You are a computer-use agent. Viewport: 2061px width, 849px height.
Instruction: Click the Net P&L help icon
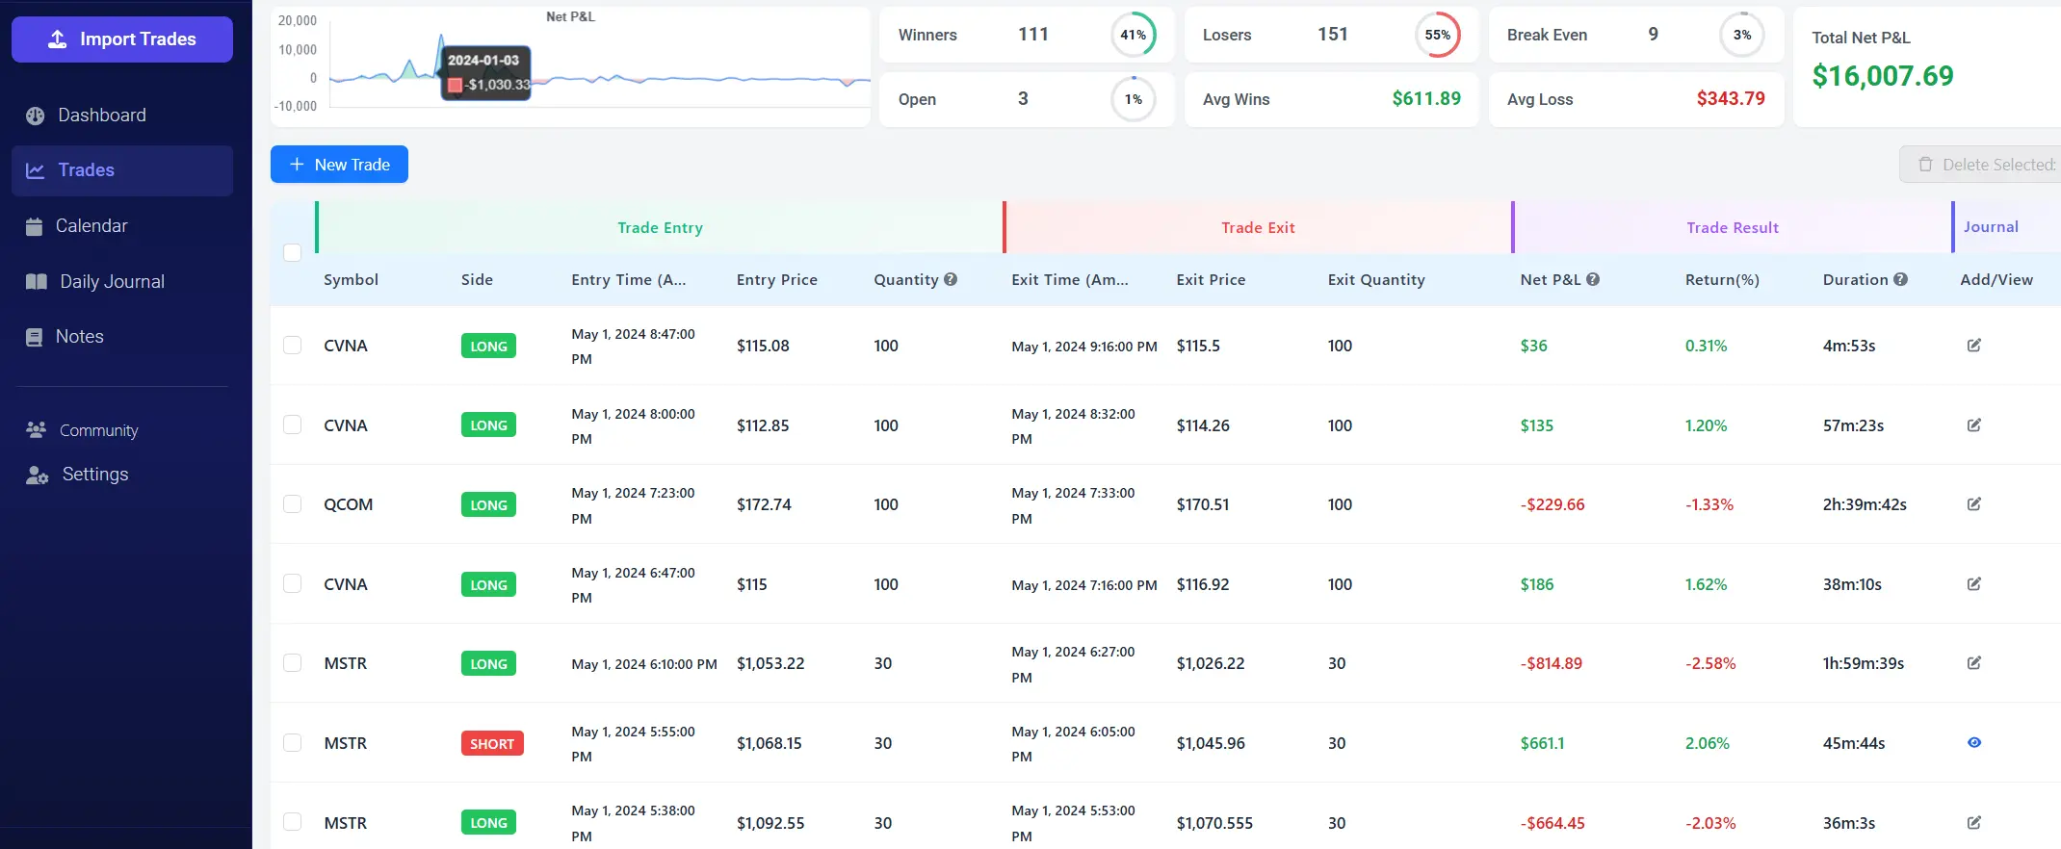pos(1593,279)
